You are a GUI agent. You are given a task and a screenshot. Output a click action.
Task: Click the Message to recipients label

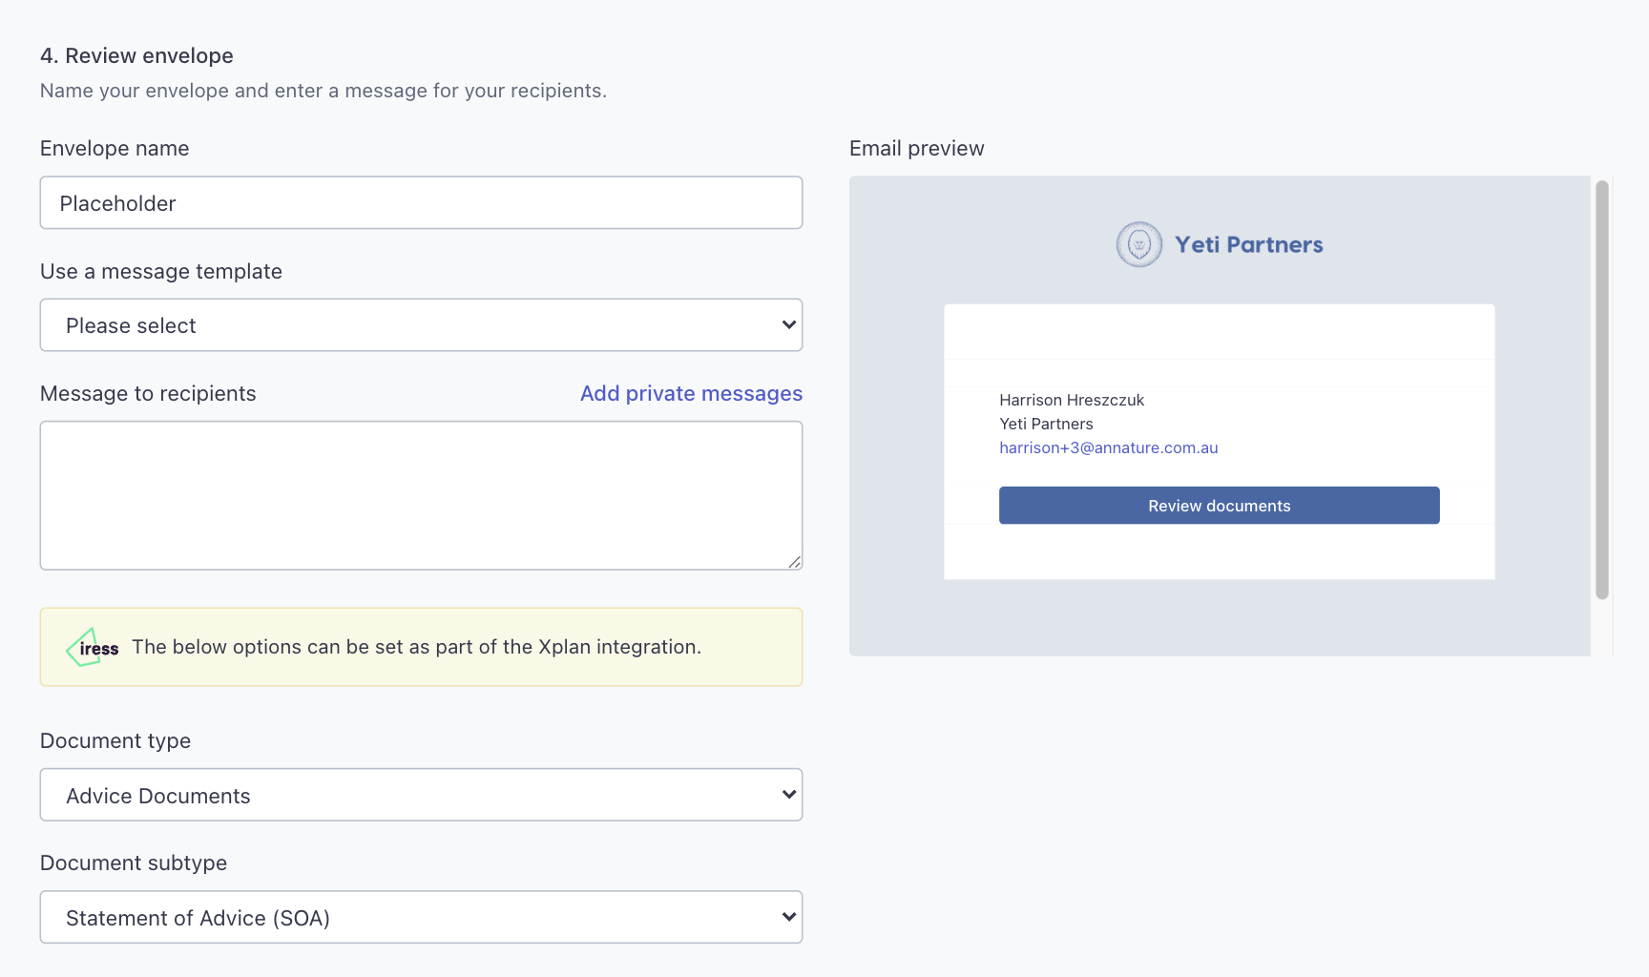(148, 393)
